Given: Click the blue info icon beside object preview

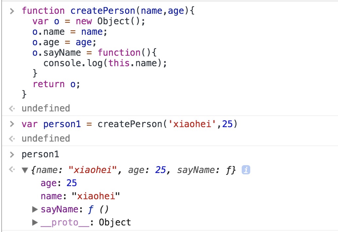Looking at the screenshot, I should [x=246, y=170].
